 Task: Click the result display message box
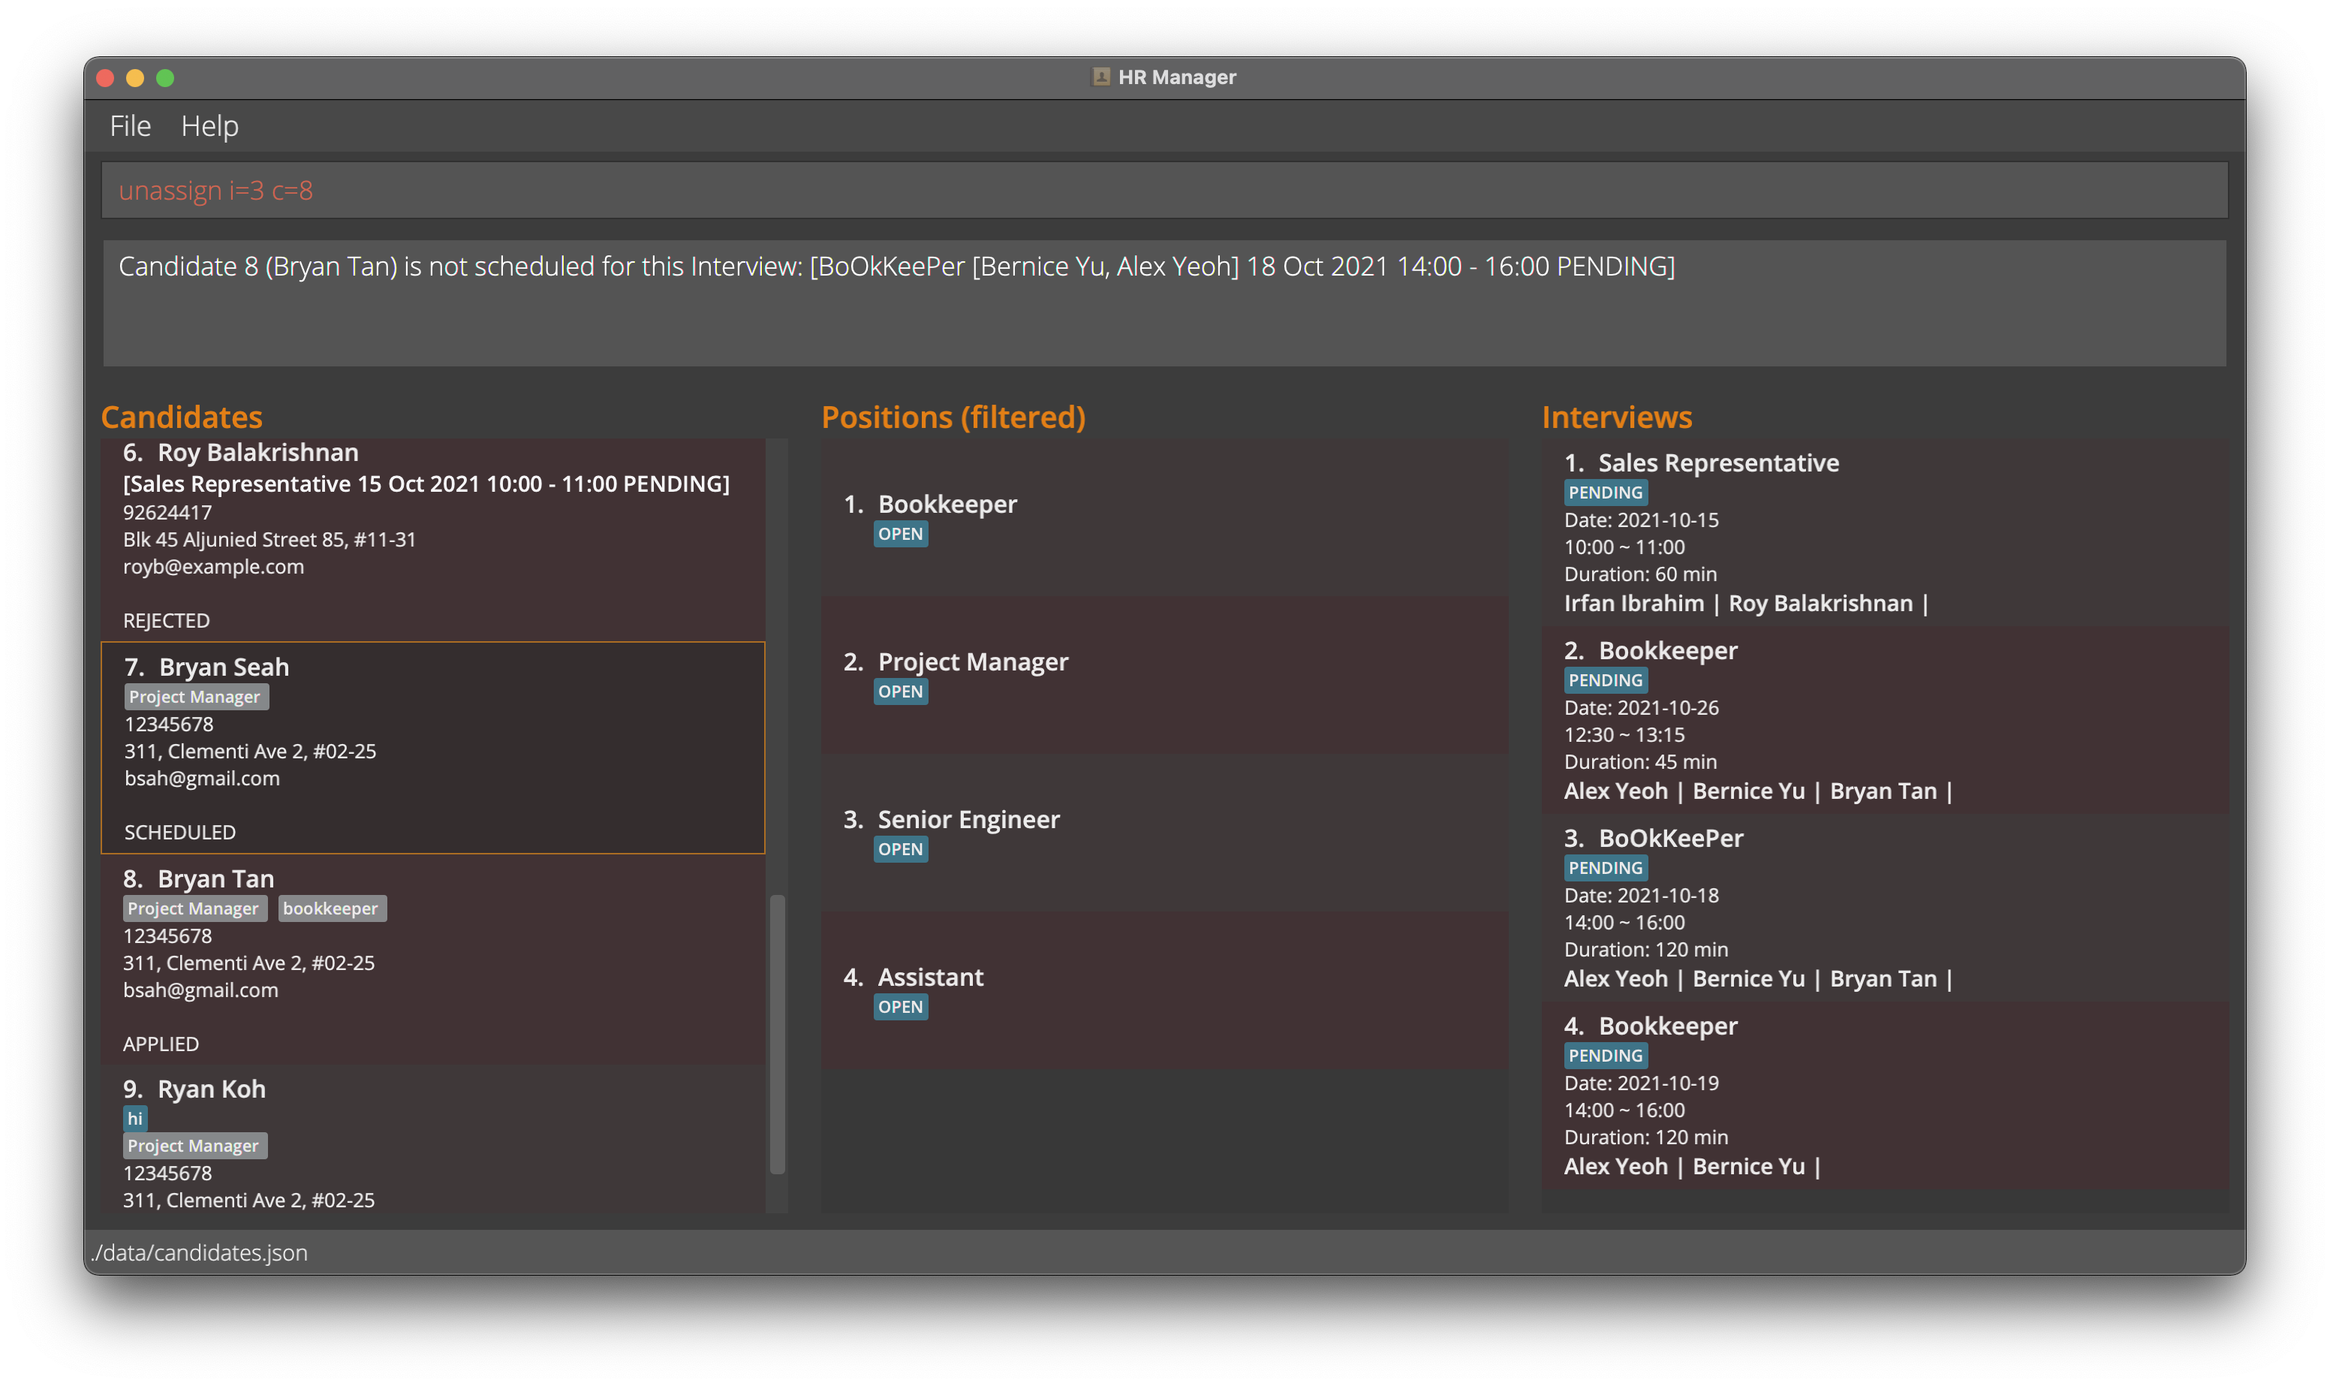click(1163, 303)
